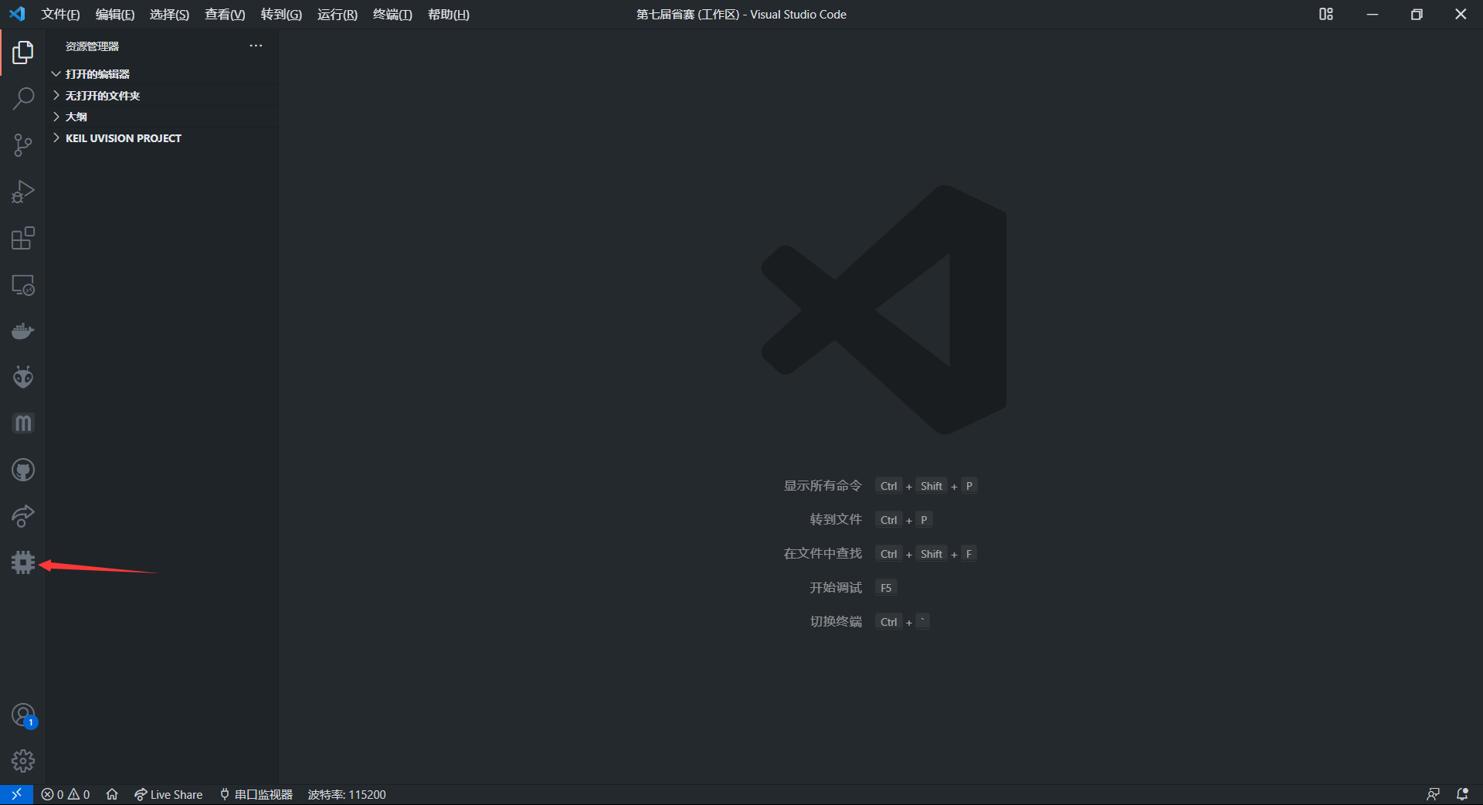Open the 帮助(H) menu
Viewport: 1483px width, 805px height.
[x=449, y=15]
